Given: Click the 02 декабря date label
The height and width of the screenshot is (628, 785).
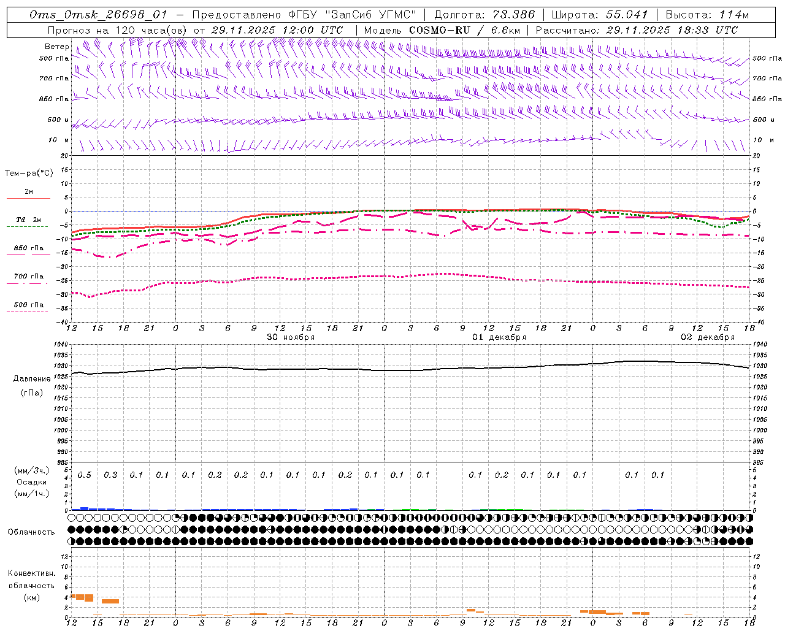Looking at the screenshot, I should [708, 337].
